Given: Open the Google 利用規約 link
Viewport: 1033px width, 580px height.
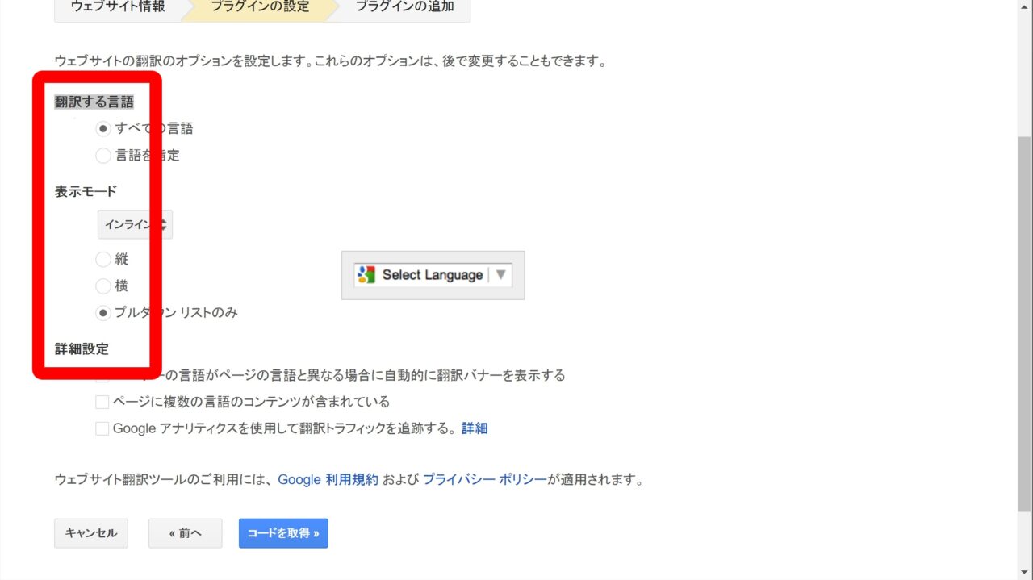Looking at the screenshot, I should pos(328,480).
